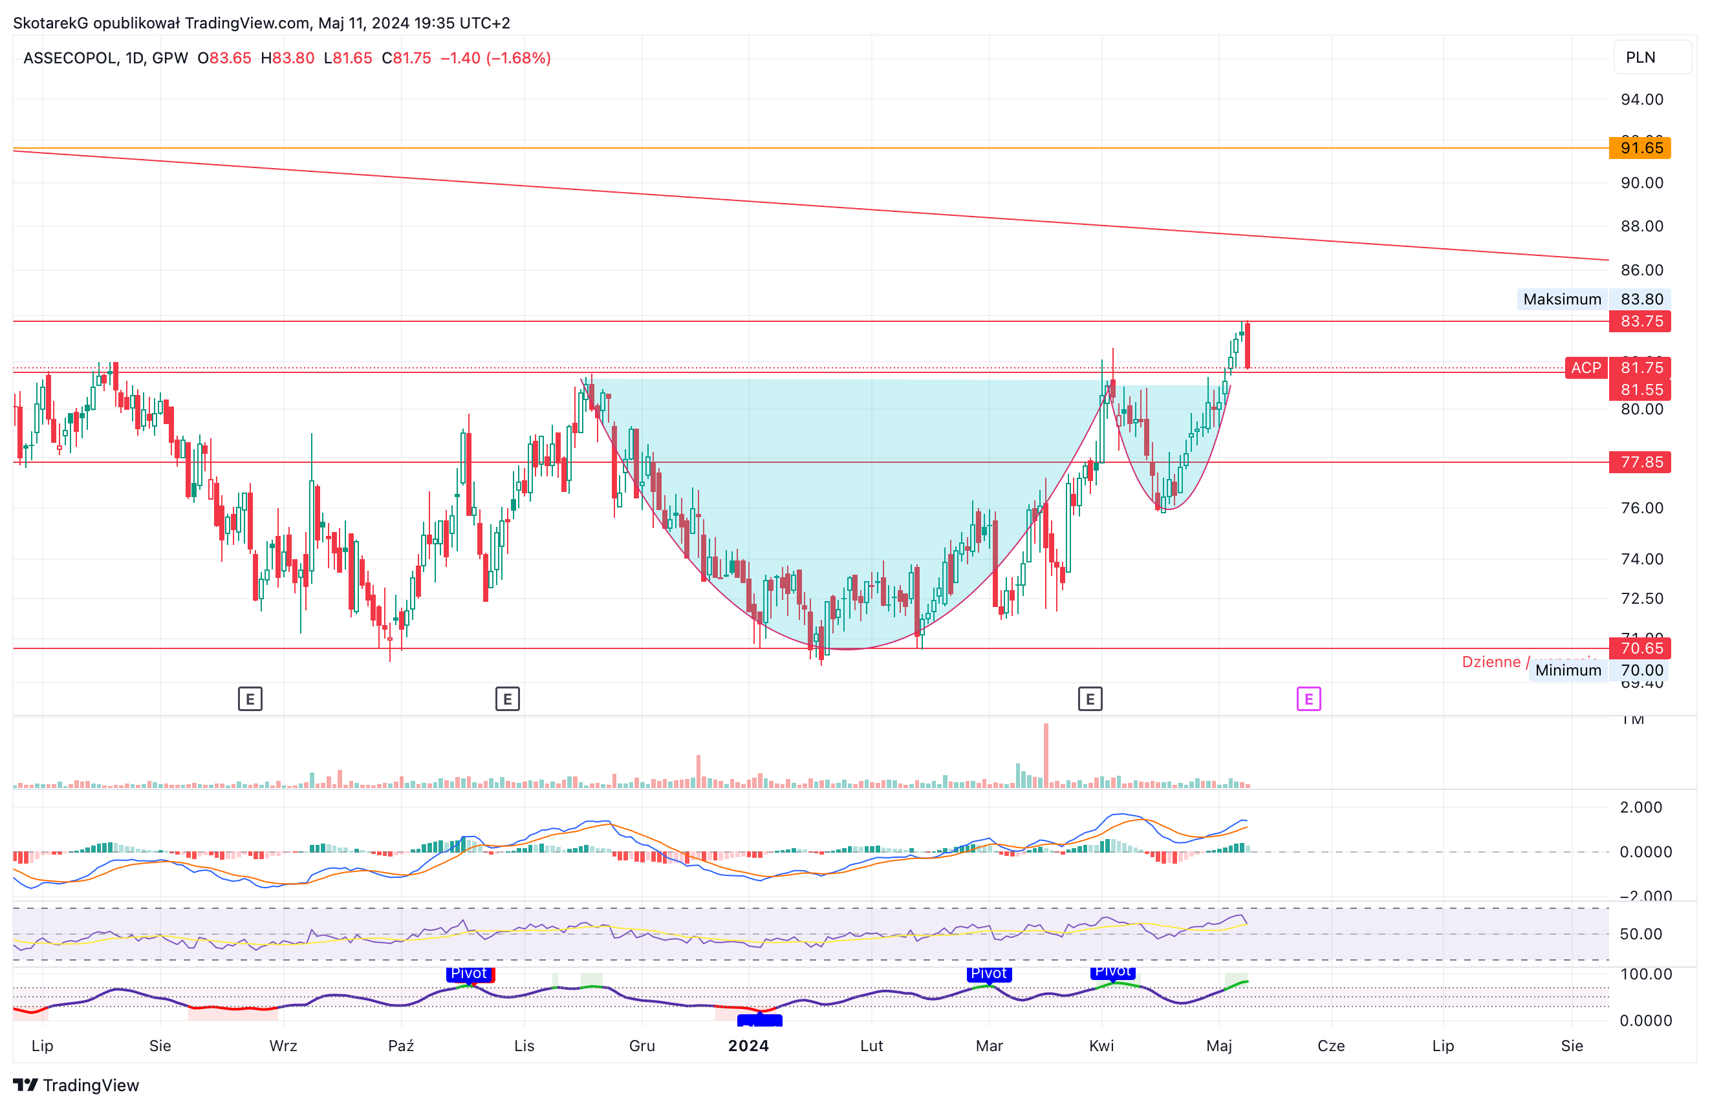Click the Pivot label above the Mar axis label

tap(989, 974)
